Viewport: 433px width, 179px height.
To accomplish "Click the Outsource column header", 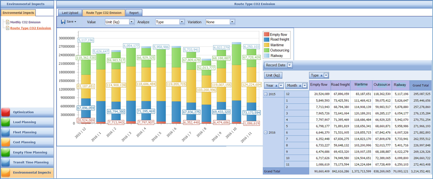I will pyautogui.click(x=382, y=85).
